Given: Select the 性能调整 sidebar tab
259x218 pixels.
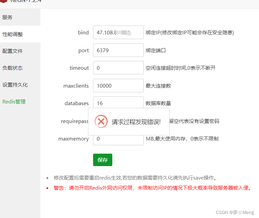Looking at the screenshot, I should click(x=20, y=34).
